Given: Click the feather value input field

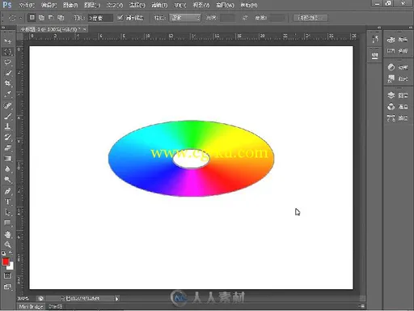Looking at the screenshot, I should point(100,18).
